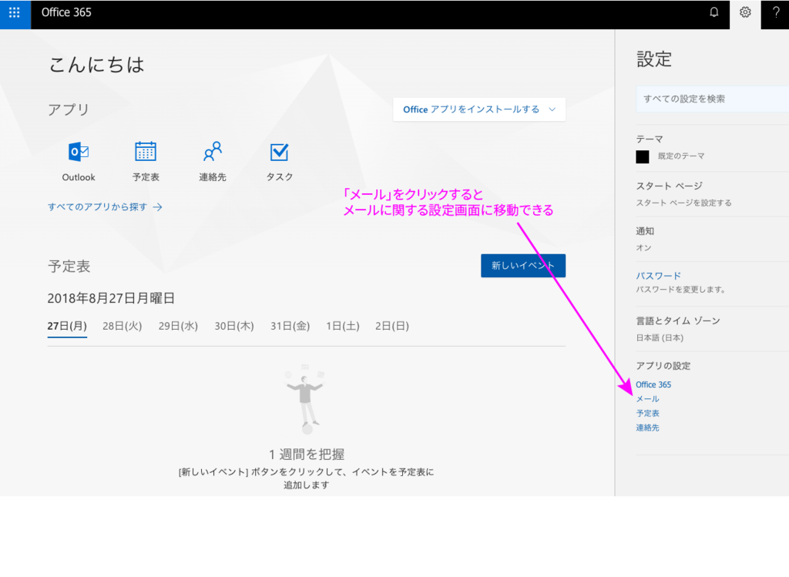Click the パスワード link
The width and height of the screenshot is (789, 577).
[x=658, y=276]
